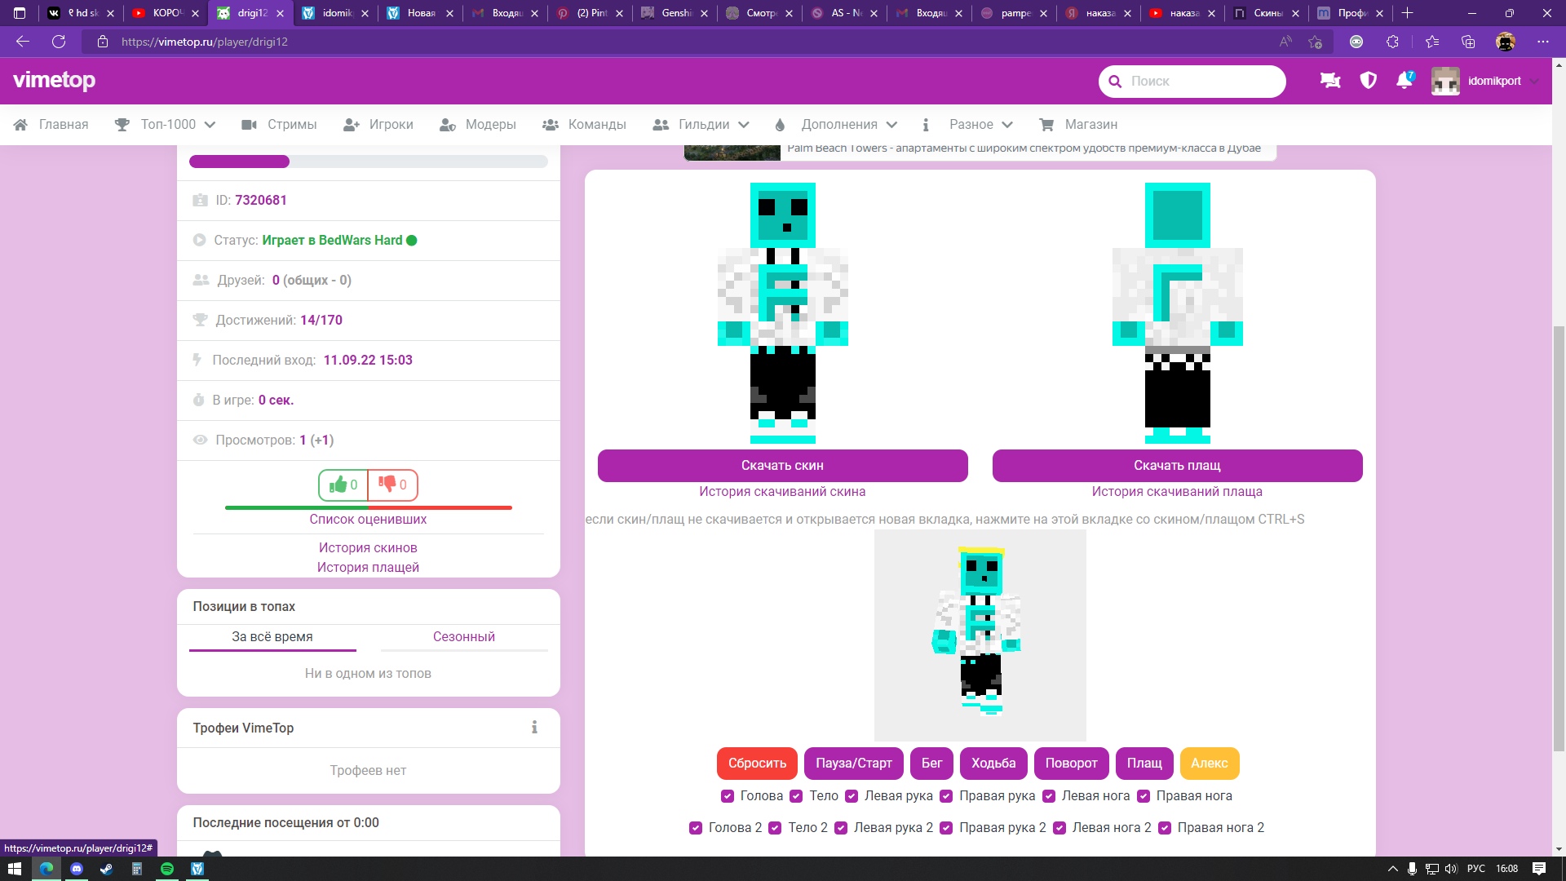
Task: Click the vimetop logo
Action: [55, 80]
